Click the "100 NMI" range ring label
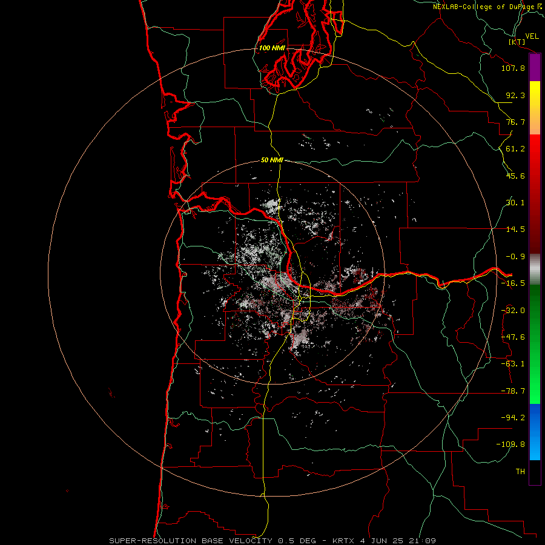The image size is (545, 545). coord(272,48)
